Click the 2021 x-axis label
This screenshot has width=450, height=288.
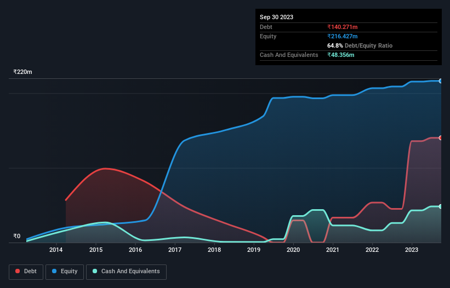click(333, 250)
